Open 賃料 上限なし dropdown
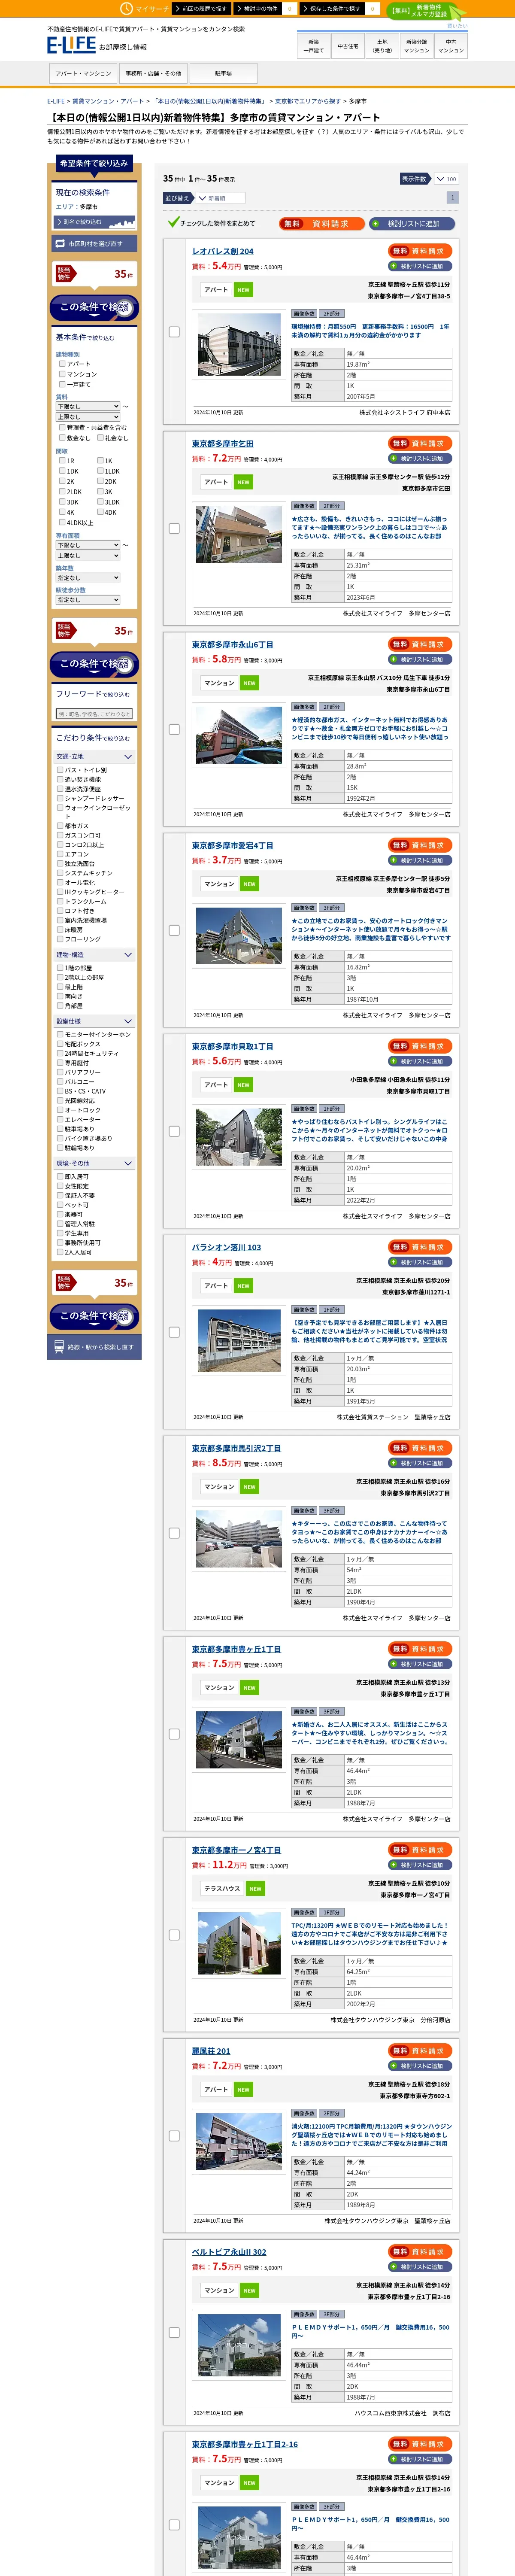The width and height of the screenshot is (515, 2576). tap(88, 417)
